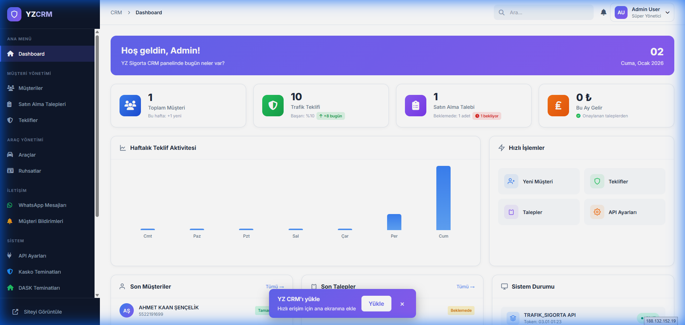Click the Cum bar in weekly chart

(443, 198)
